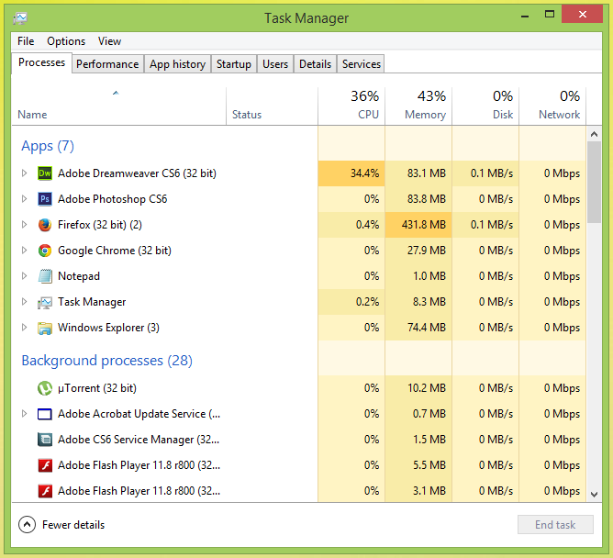Expand the Adobe Acrobat Update Service
Screen dimensions: 613x558
point(24,414)
